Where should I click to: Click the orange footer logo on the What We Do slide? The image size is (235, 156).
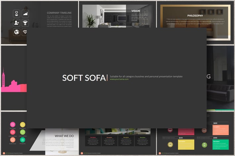(4, 153)
